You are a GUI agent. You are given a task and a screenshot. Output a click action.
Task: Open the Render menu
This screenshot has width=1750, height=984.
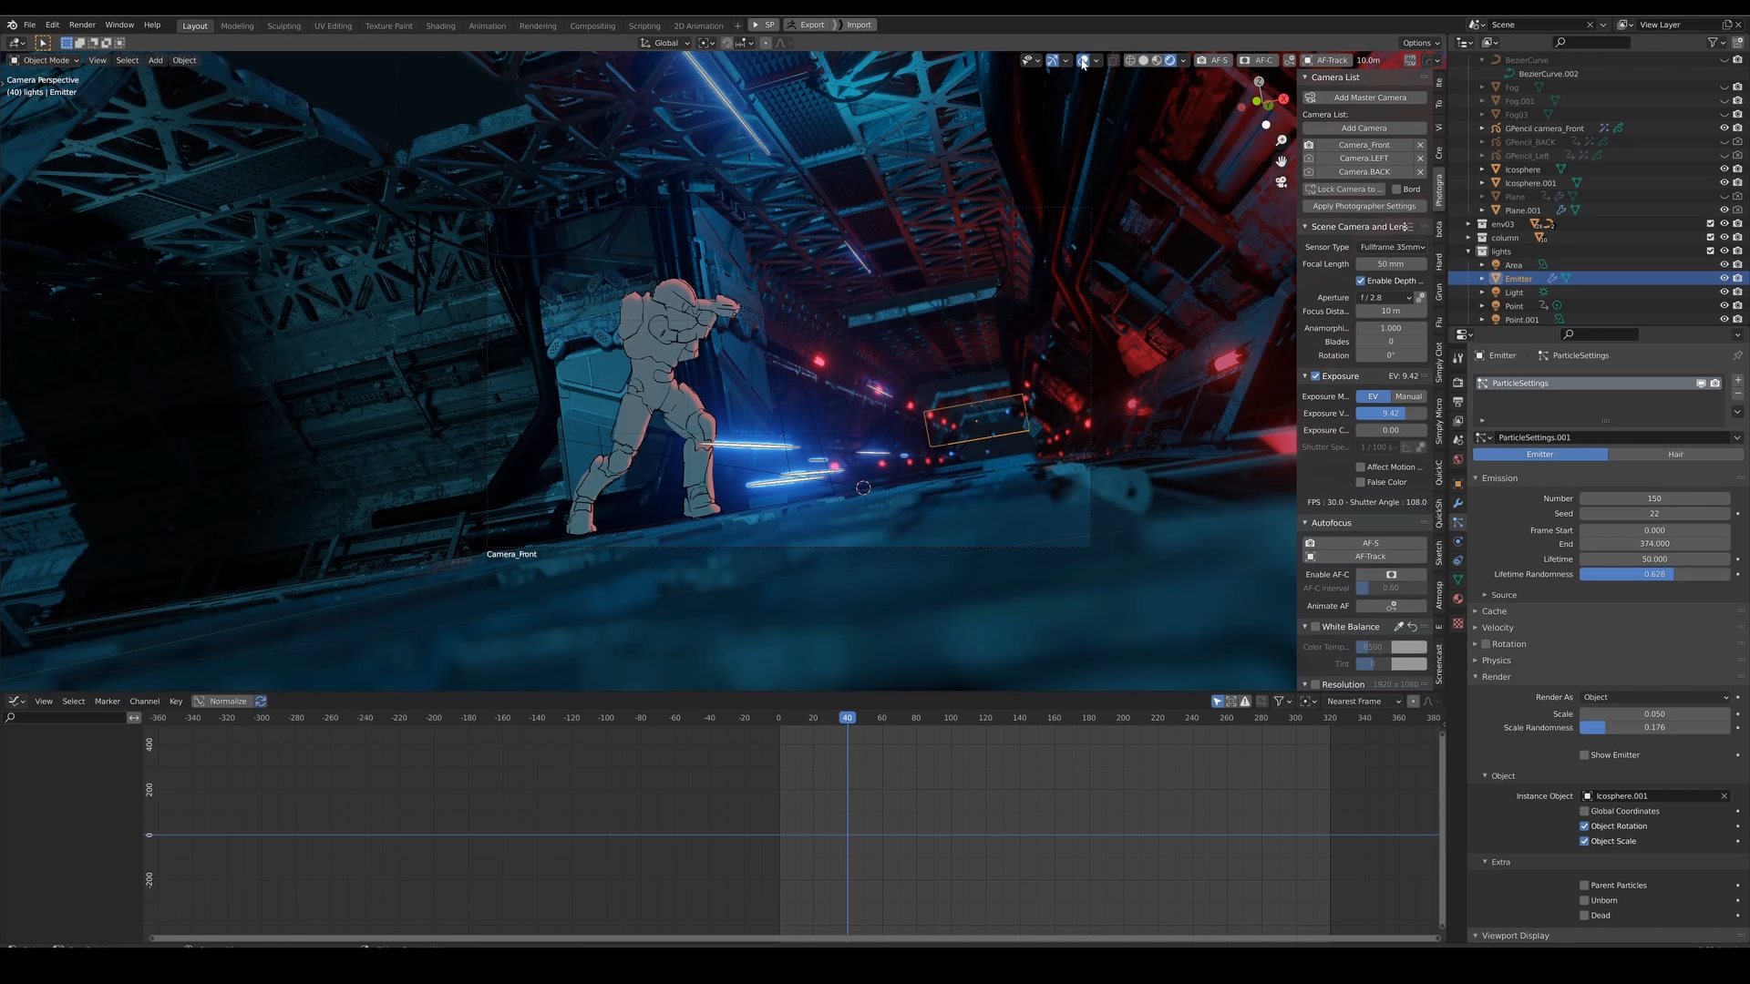tap(82, 25)
